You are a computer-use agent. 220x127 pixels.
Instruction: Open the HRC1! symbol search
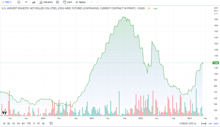(x=8, y=2)
